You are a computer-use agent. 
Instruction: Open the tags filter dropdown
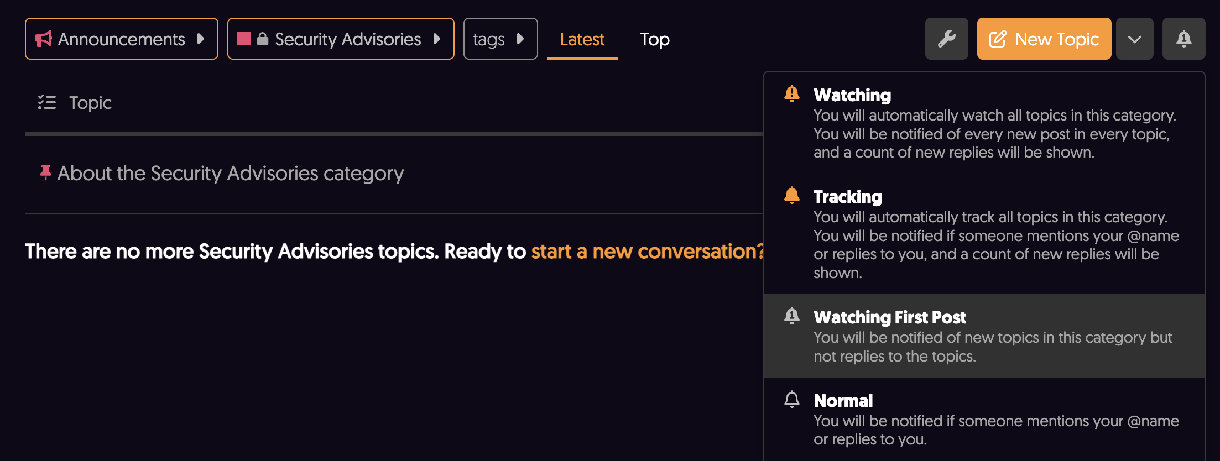point(500,39)
